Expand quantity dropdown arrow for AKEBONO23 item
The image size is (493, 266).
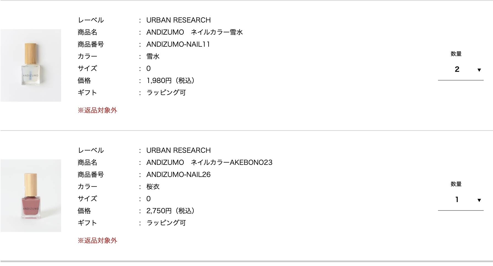pos(479,200)
